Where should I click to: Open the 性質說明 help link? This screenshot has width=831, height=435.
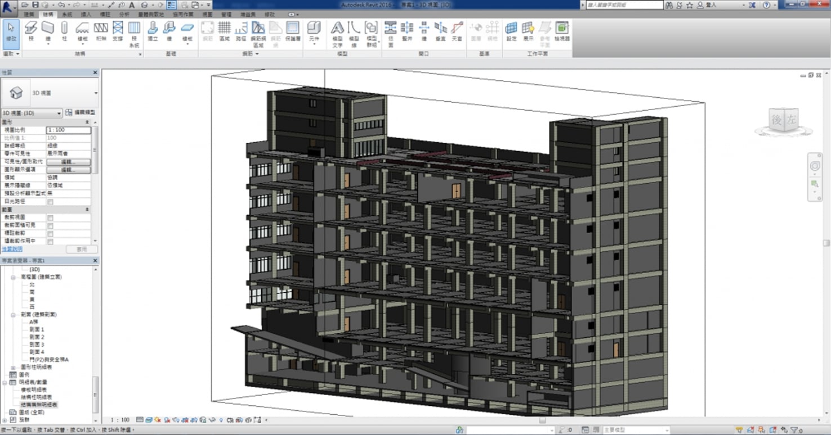(x=12, y=249)
